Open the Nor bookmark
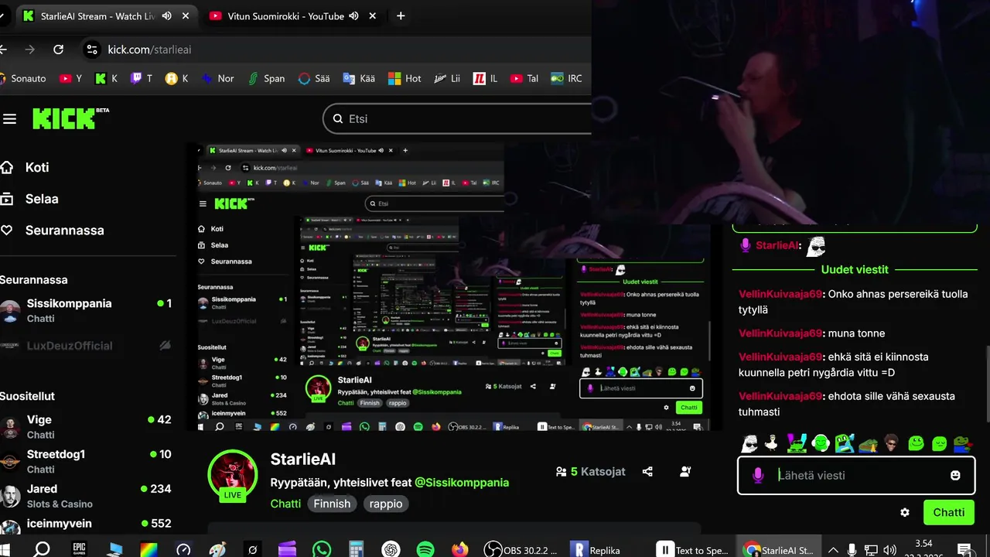 (x=217, y=78)
